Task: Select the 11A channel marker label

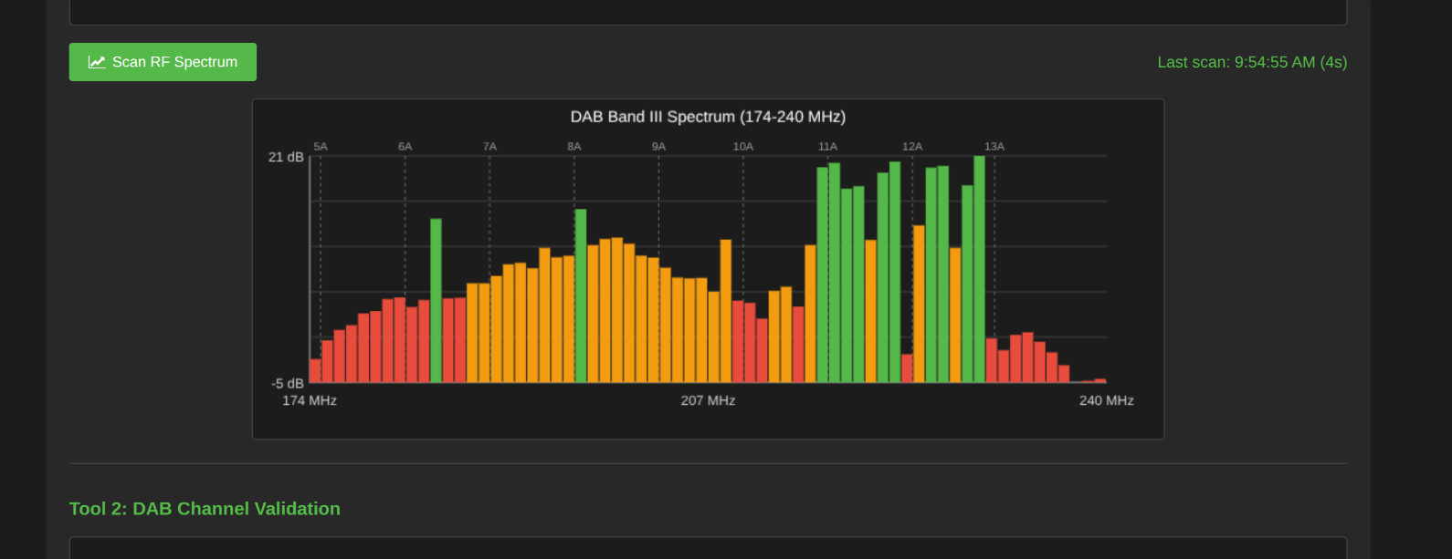Action: pos(827,146)
